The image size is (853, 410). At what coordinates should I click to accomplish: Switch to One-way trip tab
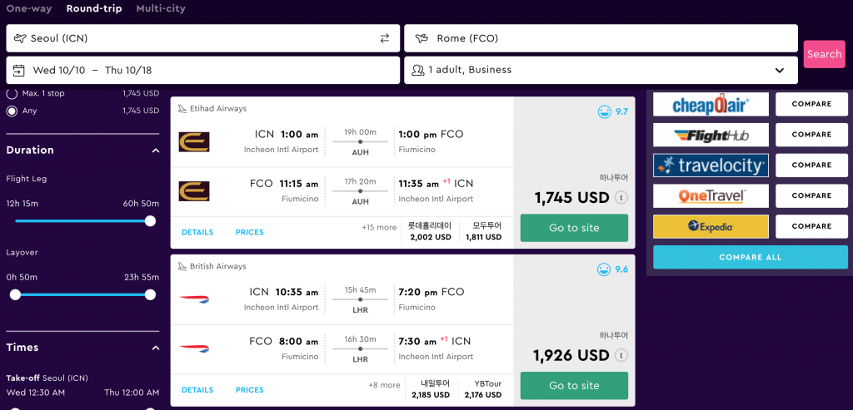pos(29,8)
